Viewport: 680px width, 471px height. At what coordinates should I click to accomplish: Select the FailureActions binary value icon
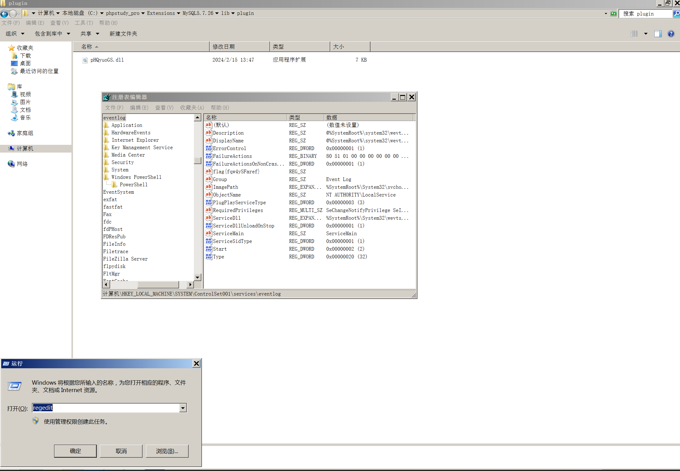pos(209,156)
